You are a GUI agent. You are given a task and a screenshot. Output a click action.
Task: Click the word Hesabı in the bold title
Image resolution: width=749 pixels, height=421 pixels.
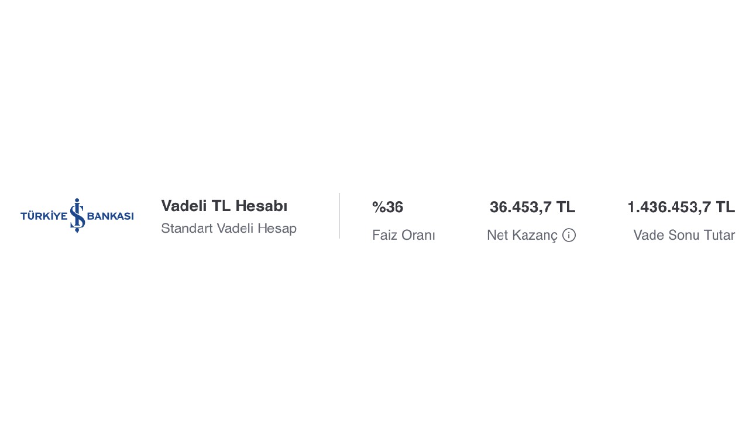click(x=263, y=206)
